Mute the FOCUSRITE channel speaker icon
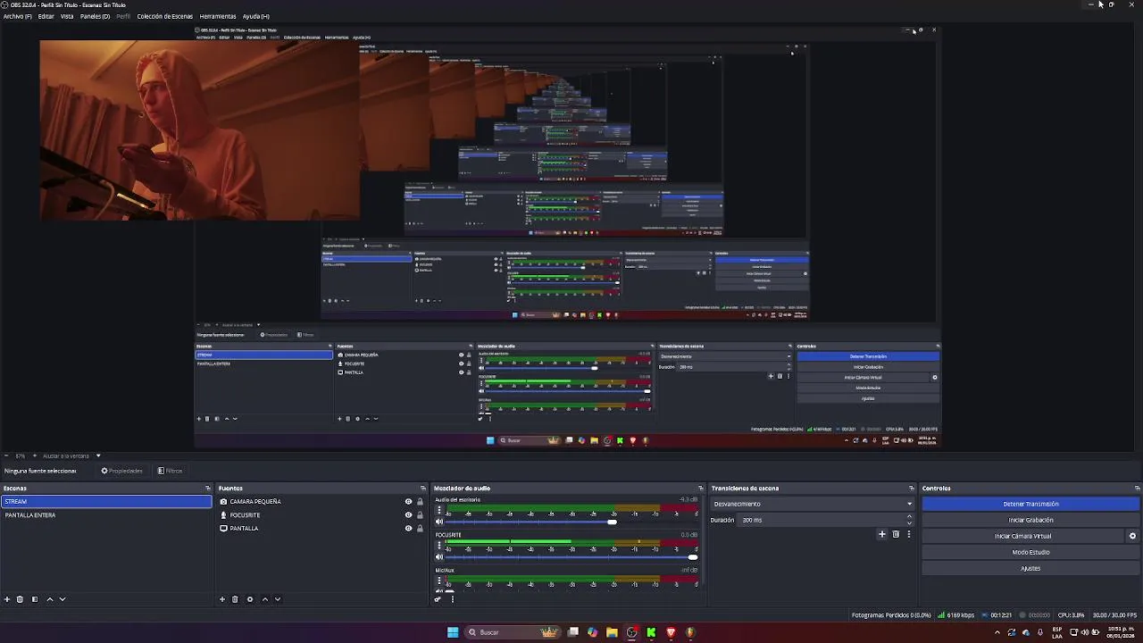This screenshot has width=1143, height=643. pos(438,556)
